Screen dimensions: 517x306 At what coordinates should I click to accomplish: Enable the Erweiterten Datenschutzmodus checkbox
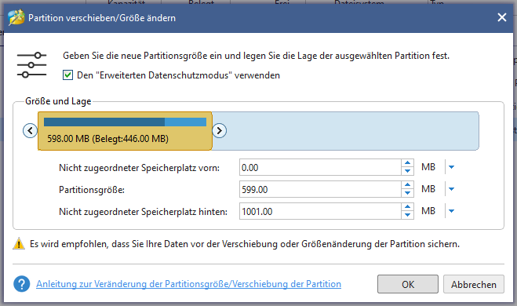[68, 75]
